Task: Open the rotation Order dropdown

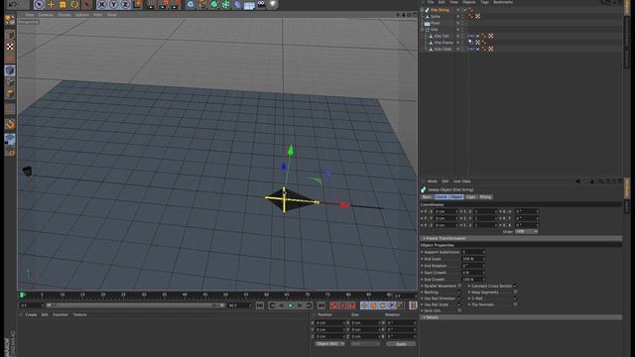Action: 526,231
